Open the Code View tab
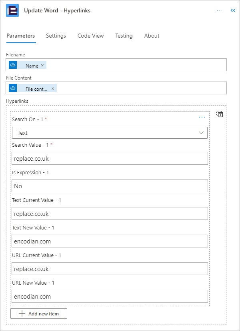 pos(90,36)
